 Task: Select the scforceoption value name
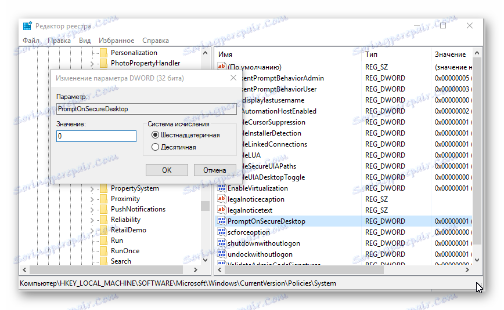(249, 232)
